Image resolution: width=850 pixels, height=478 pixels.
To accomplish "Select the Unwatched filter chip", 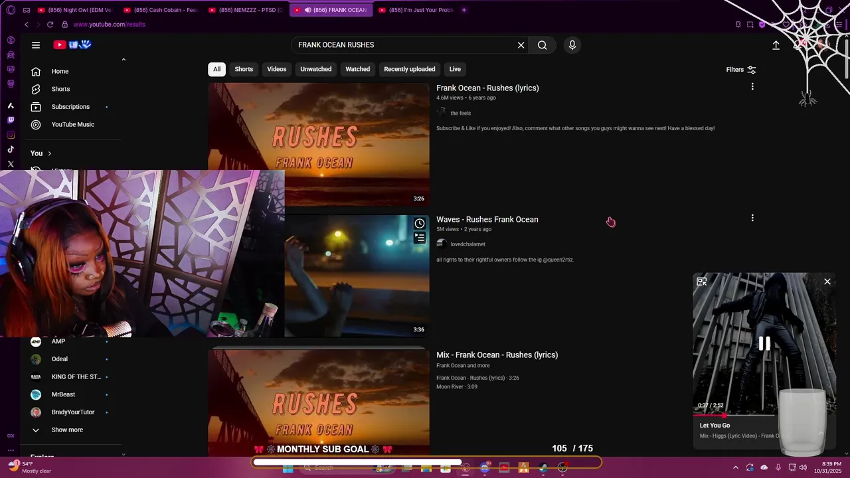I will (x=315, y=69).
